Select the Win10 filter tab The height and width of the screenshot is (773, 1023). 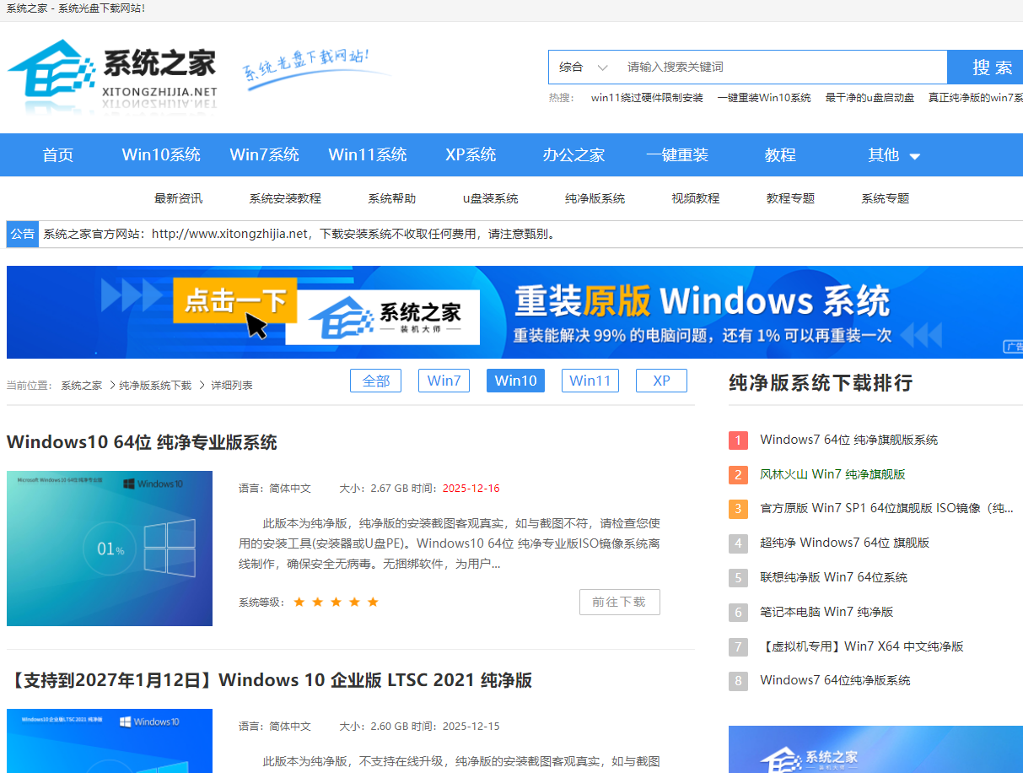516,381
